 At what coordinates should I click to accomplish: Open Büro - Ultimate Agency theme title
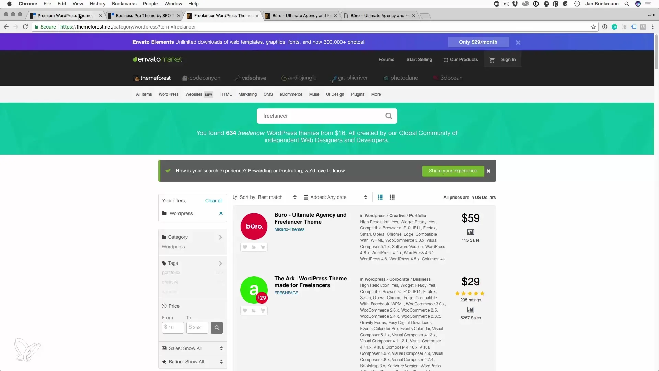(x=310, y=218)
